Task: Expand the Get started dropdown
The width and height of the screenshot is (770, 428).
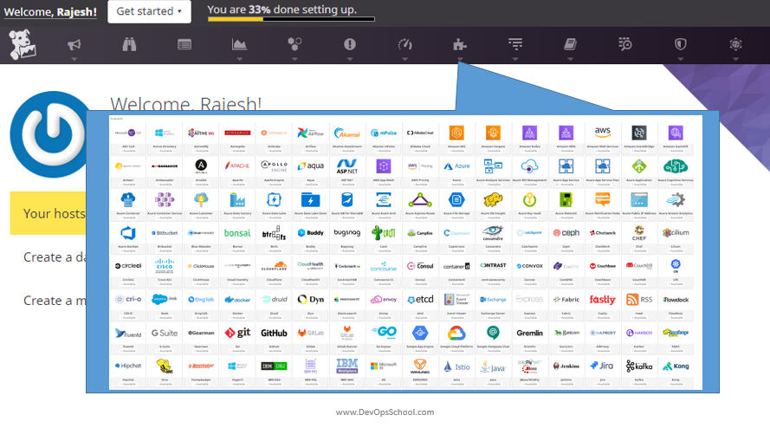Action: pyautogui.click(x=150, y=11)
